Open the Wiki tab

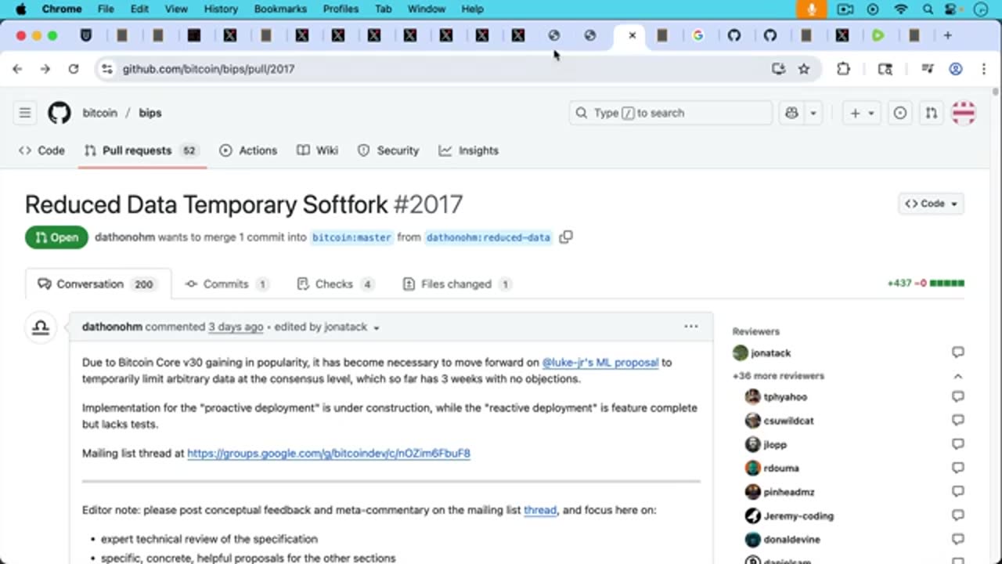pyautogui.click(x=318, y=150)
